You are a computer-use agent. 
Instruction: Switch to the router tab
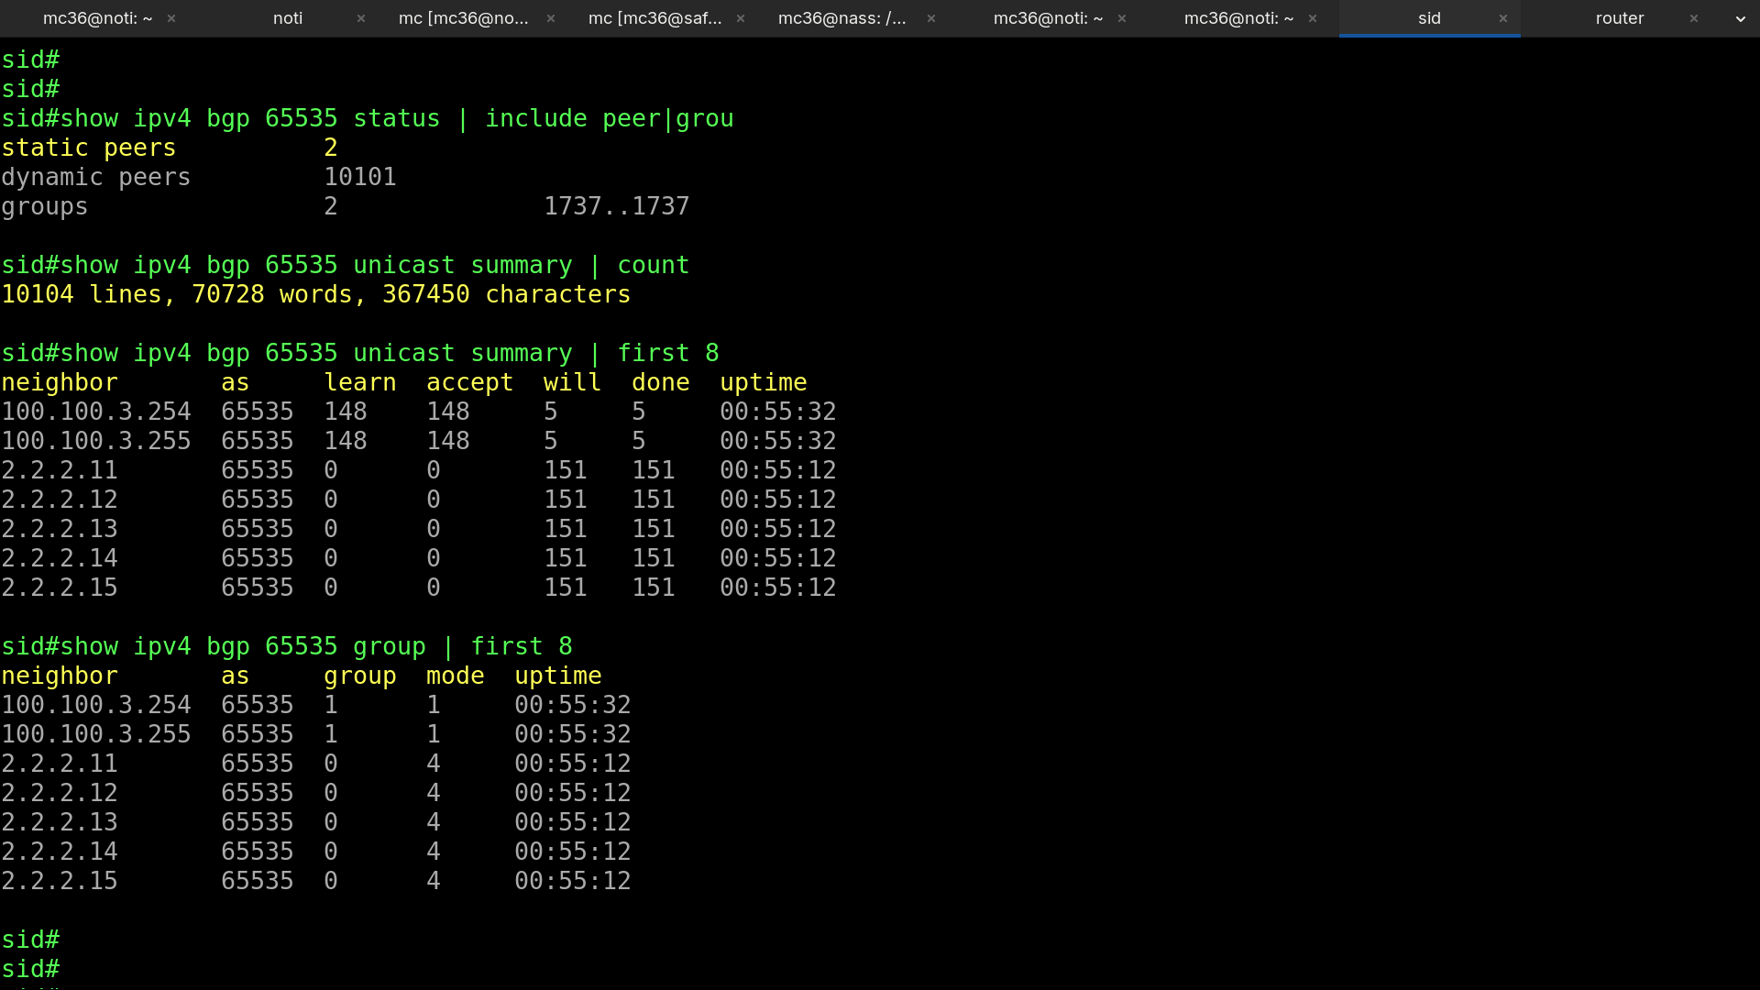tap(1619, 18)
